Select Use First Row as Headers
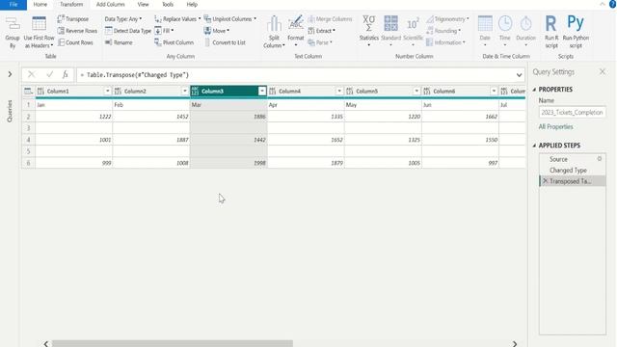 [x=39, y=33]
